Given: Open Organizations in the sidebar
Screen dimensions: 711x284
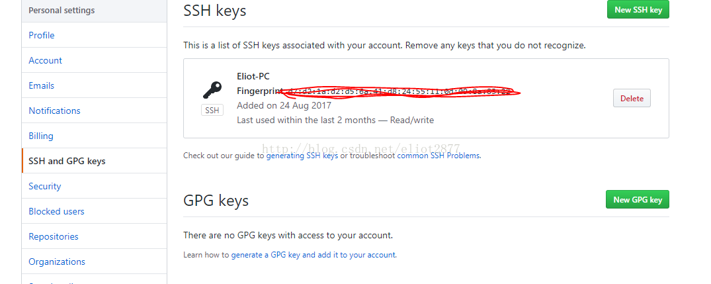Looking at the screenshot, I should (x=57, y=261).
